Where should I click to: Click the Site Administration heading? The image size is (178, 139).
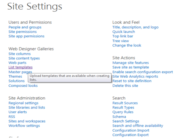pos(27,98)
